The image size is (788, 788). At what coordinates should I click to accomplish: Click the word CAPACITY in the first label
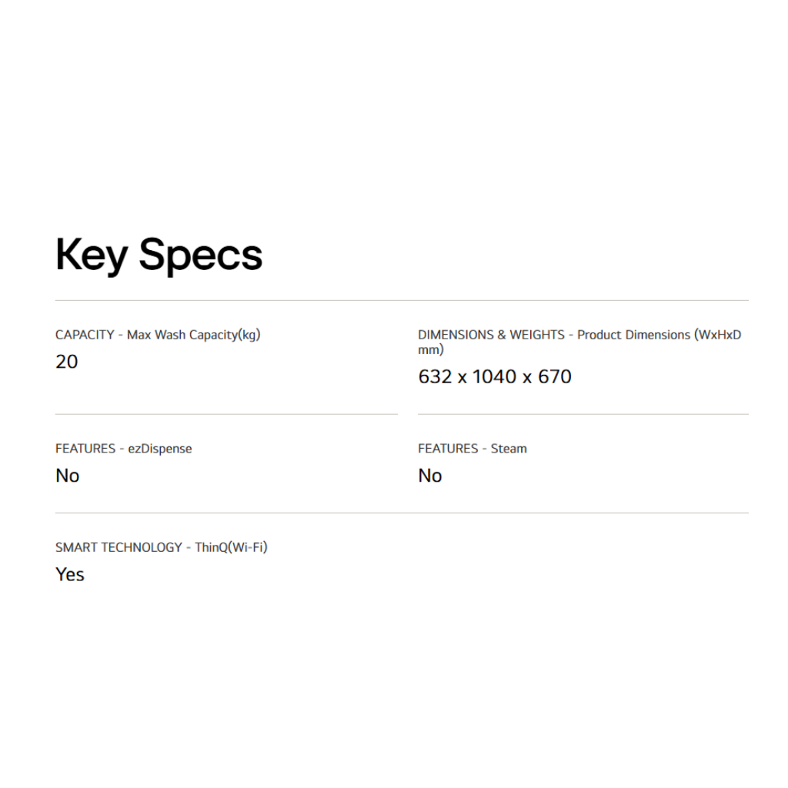tap(85, 335)
